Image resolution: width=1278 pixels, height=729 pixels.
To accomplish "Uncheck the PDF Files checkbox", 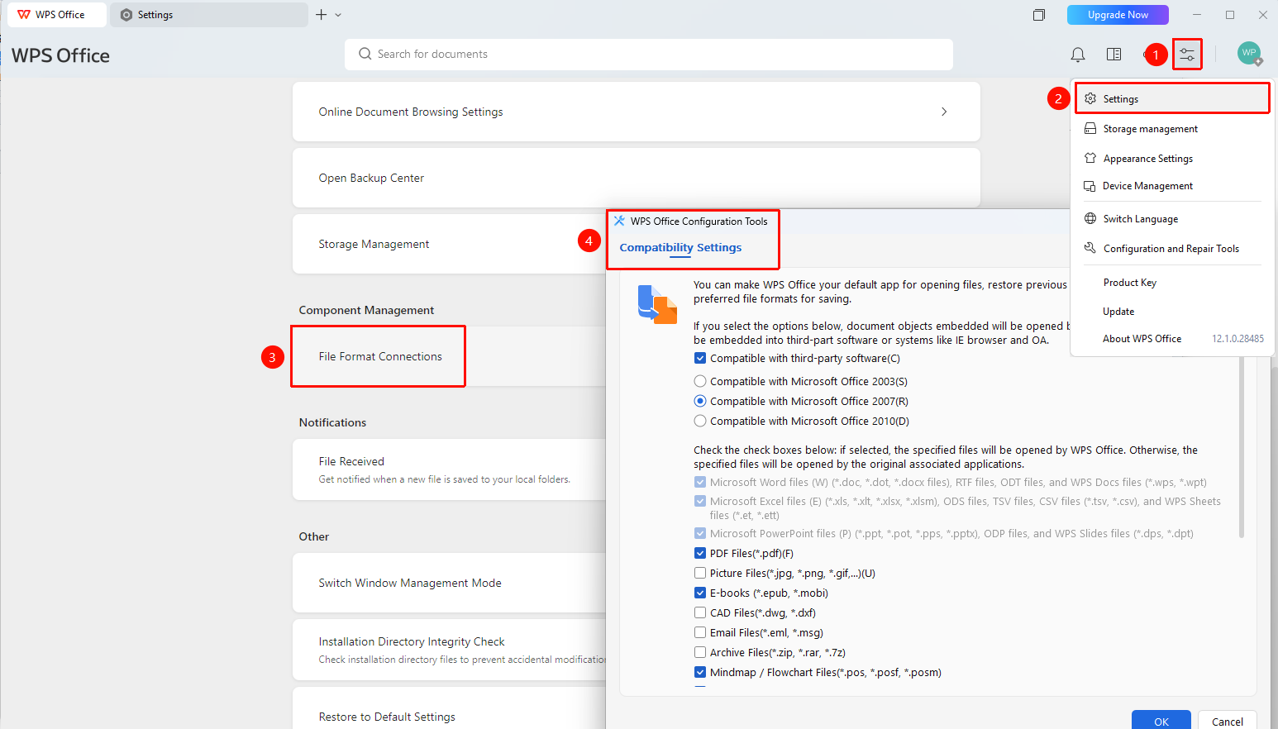I will tap(700, 554).
